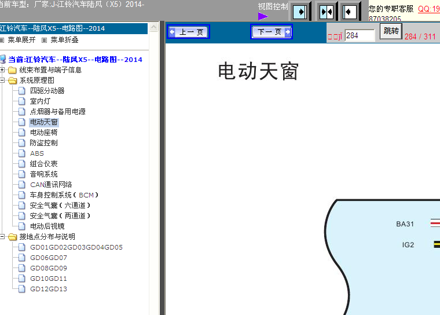Click 菜单展开 to expand all menus
Image resolution: width=440 pixels, height=315 pixels.
pyautogui.click(x=21, y=40)
